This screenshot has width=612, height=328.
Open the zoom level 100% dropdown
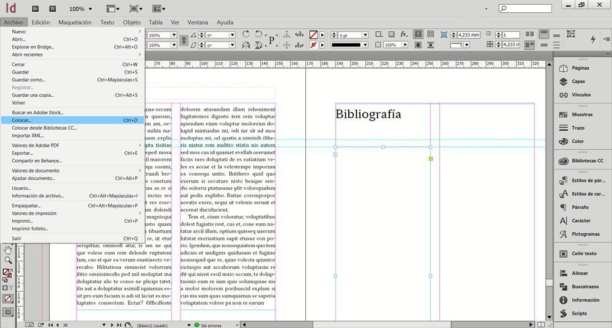coord(90,9)
